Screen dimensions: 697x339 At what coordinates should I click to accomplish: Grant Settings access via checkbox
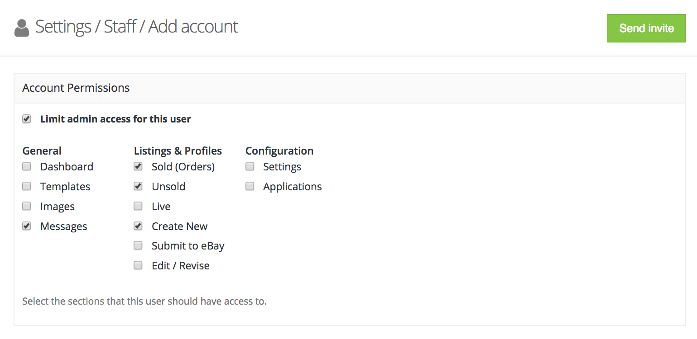[x=250, y=166]
